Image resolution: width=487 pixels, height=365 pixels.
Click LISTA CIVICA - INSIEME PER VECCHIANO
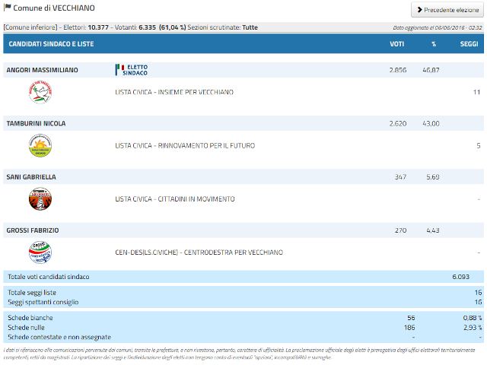point(174,92)
